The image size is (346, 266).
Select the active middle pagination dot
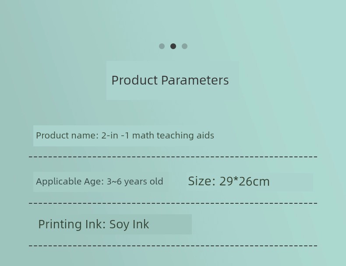173,46
